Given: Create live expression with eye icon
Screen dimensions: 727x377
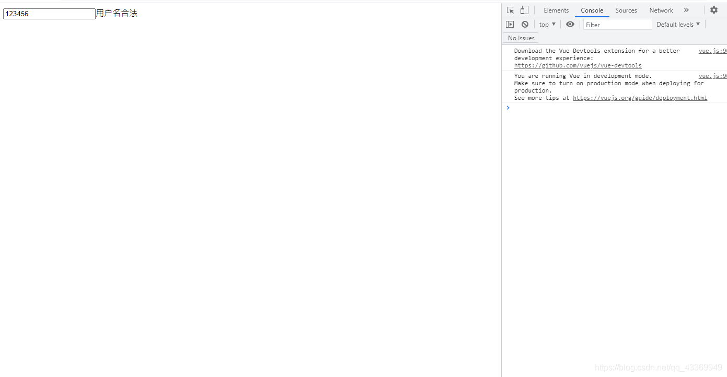Looking at the screenshot, I should 570,25.
